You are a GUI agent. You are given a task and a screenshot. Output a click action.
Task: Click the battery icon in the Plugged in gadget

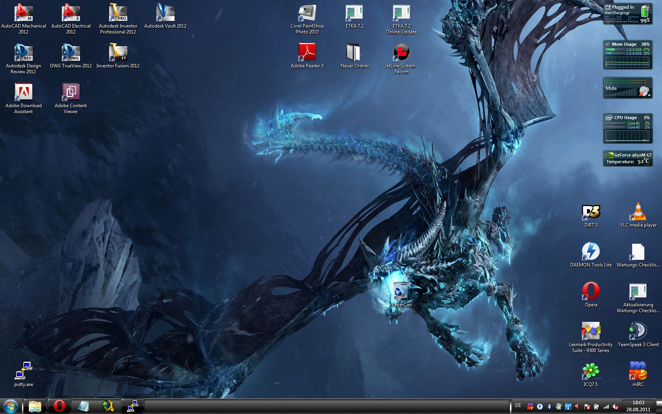[645, 11]
